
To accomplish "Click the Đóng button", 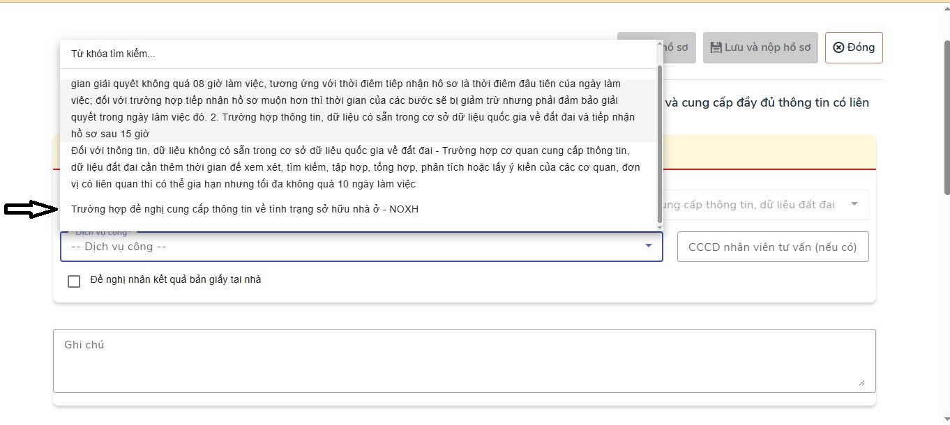I will pos(853,48).
